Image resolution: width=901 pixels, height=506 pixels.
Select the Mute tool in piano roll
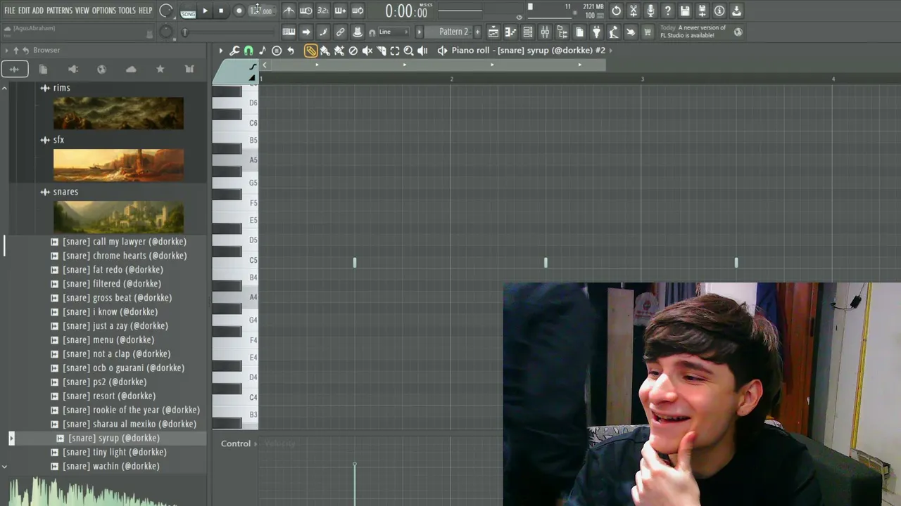(x=367, y=51)
